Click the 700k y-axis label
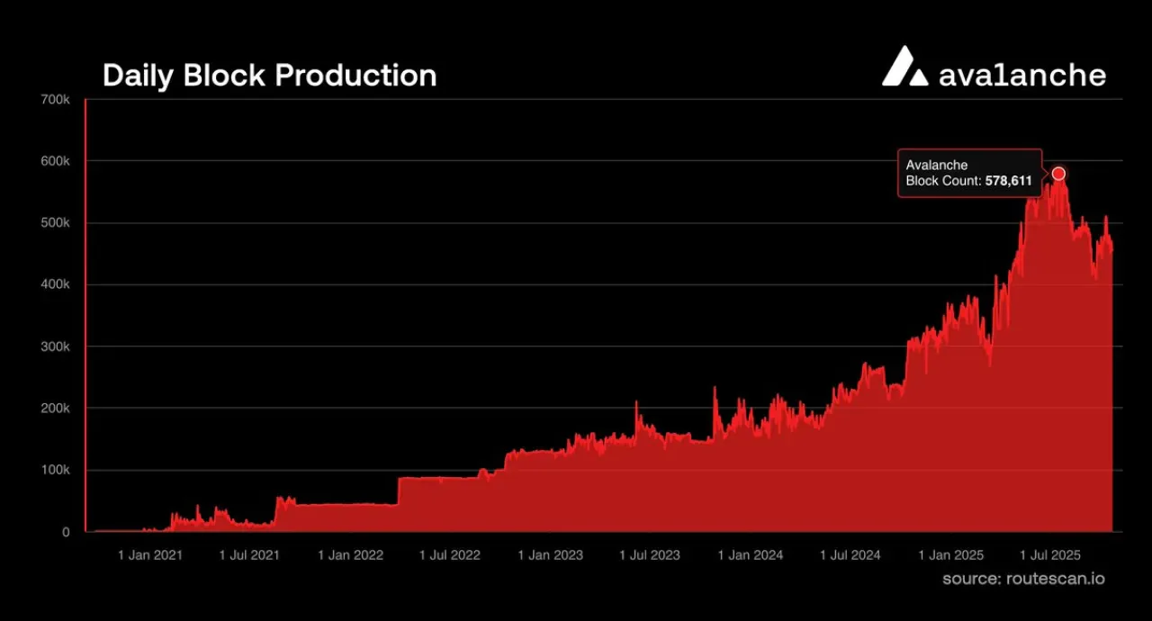The image size is (1152, 621). [56, 99]
